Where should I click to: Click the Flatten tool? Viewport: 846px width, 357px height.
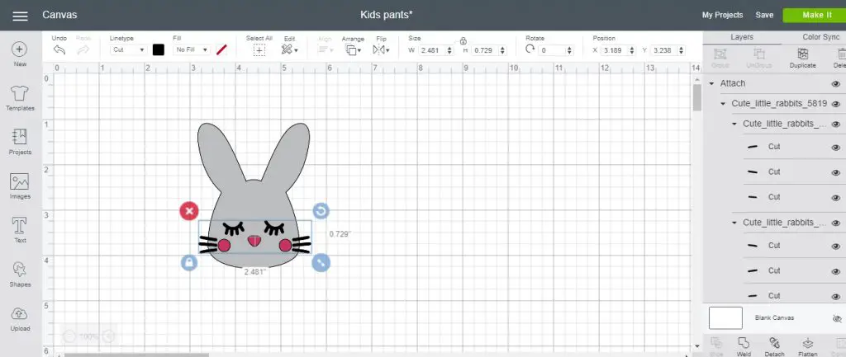tap(808, 347)
